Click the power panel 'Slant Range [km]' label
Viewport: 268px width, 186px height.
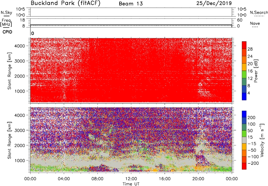pos(9,71)
